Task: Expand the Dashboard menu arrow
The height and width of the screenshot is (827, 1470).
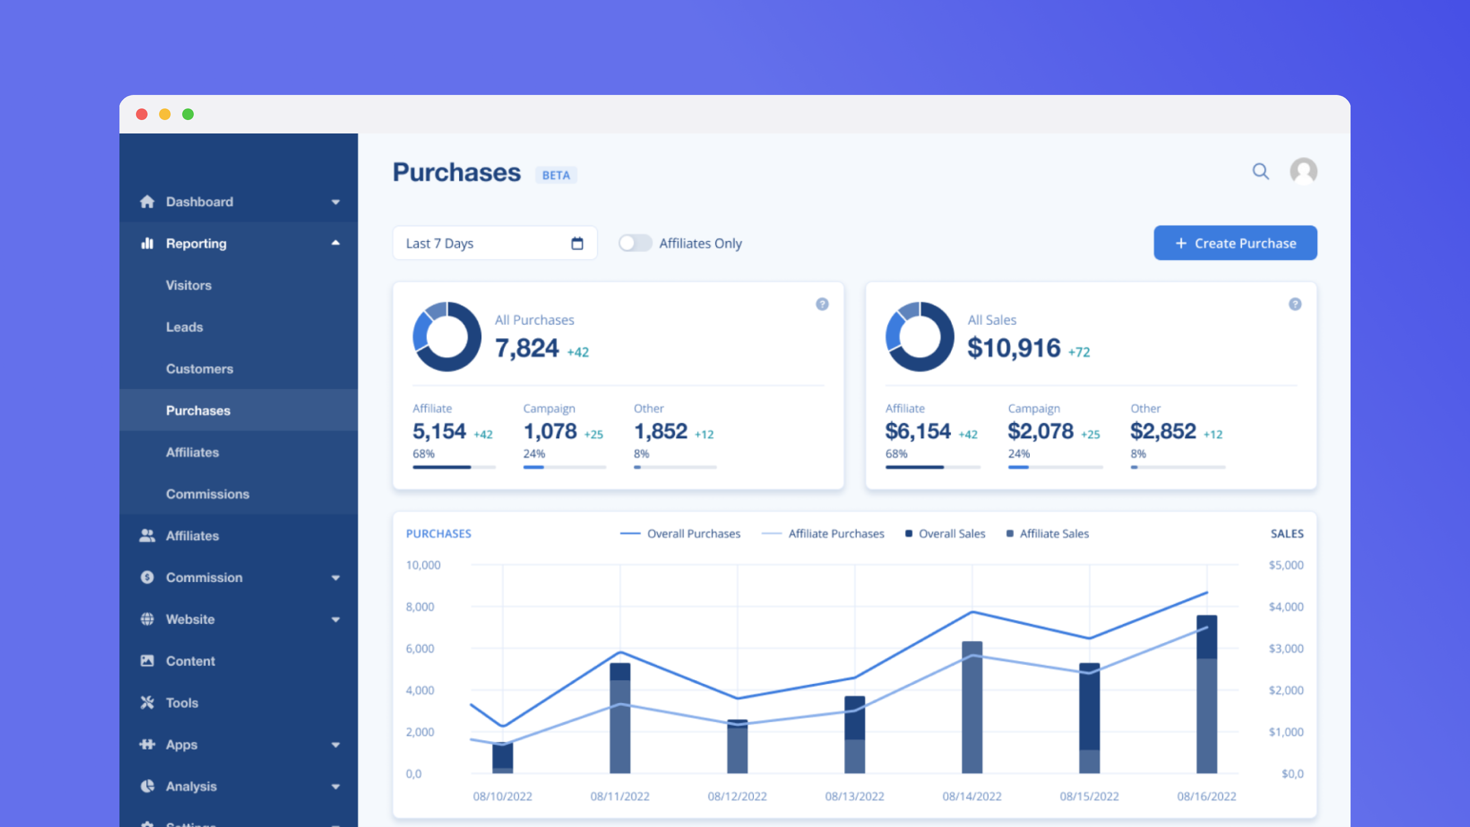Action: coord(336,202)
